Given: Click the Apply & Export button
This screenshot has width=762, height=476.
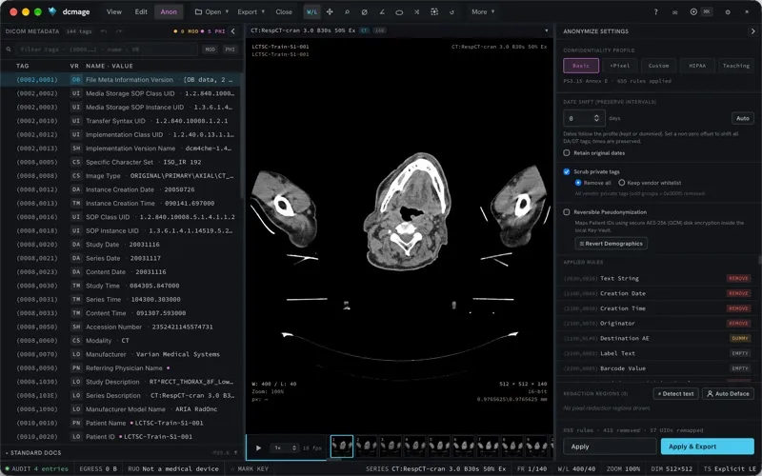Looking at the screenshot, I should coord(707,446).
